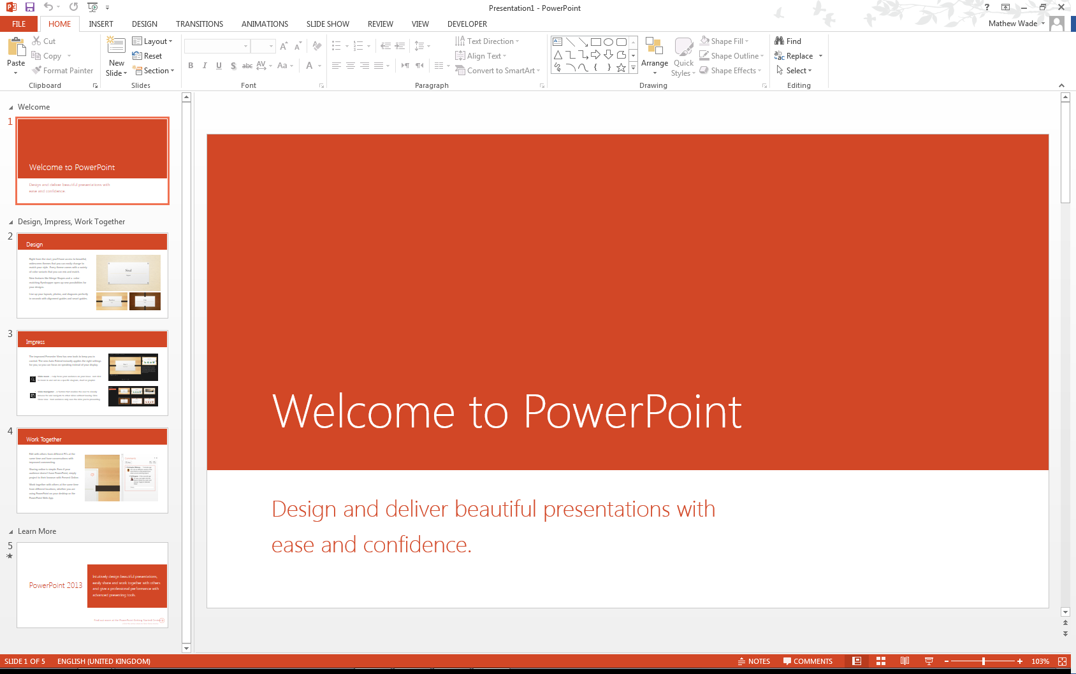
Task: Open the Shape Fill dropdown
Action: click(x=724, y=41)
